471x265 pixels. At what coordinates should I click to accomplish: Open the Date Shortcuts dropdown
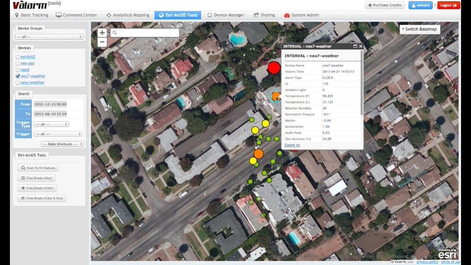coord(63,144)
